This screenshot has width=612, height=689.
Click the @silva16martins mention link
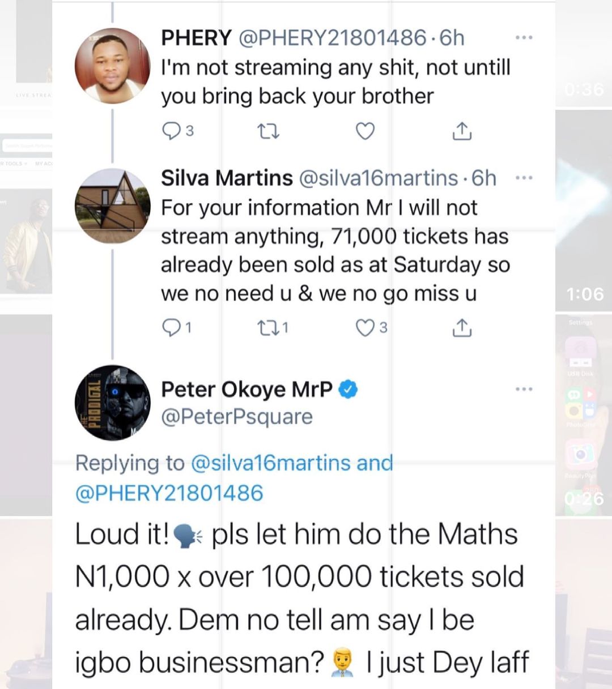[x=271, y=463]
